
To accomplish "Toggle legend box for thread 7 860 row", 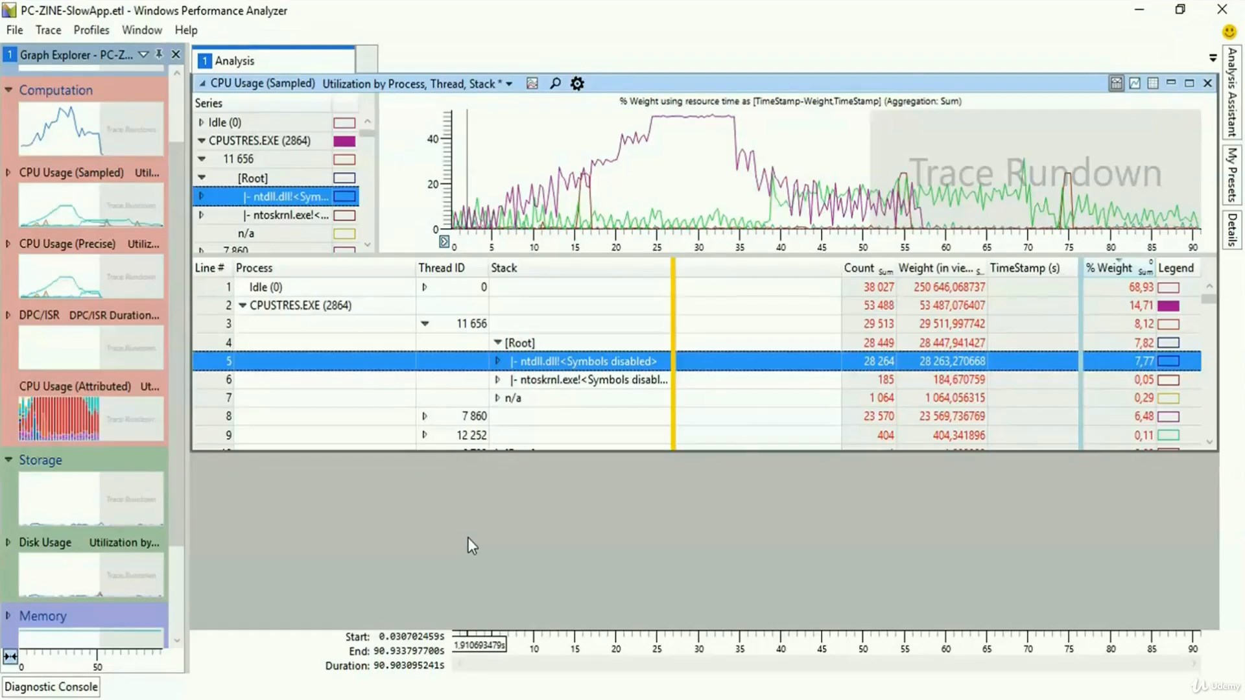I will 1168,417.
